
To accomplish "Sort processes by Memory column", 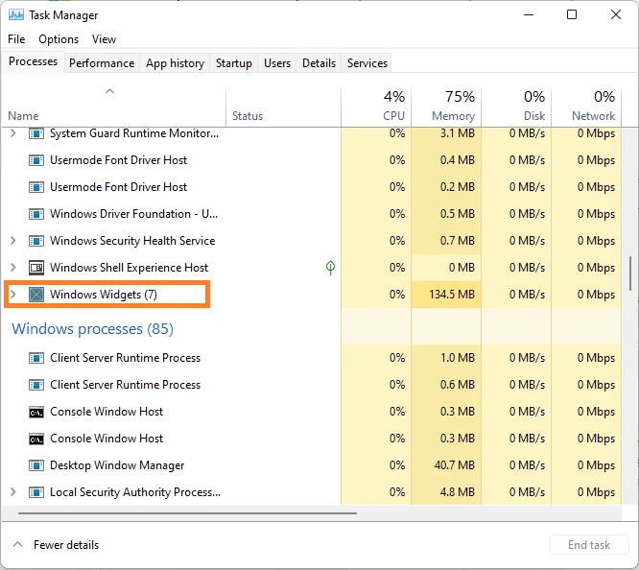I will [446, 107].
